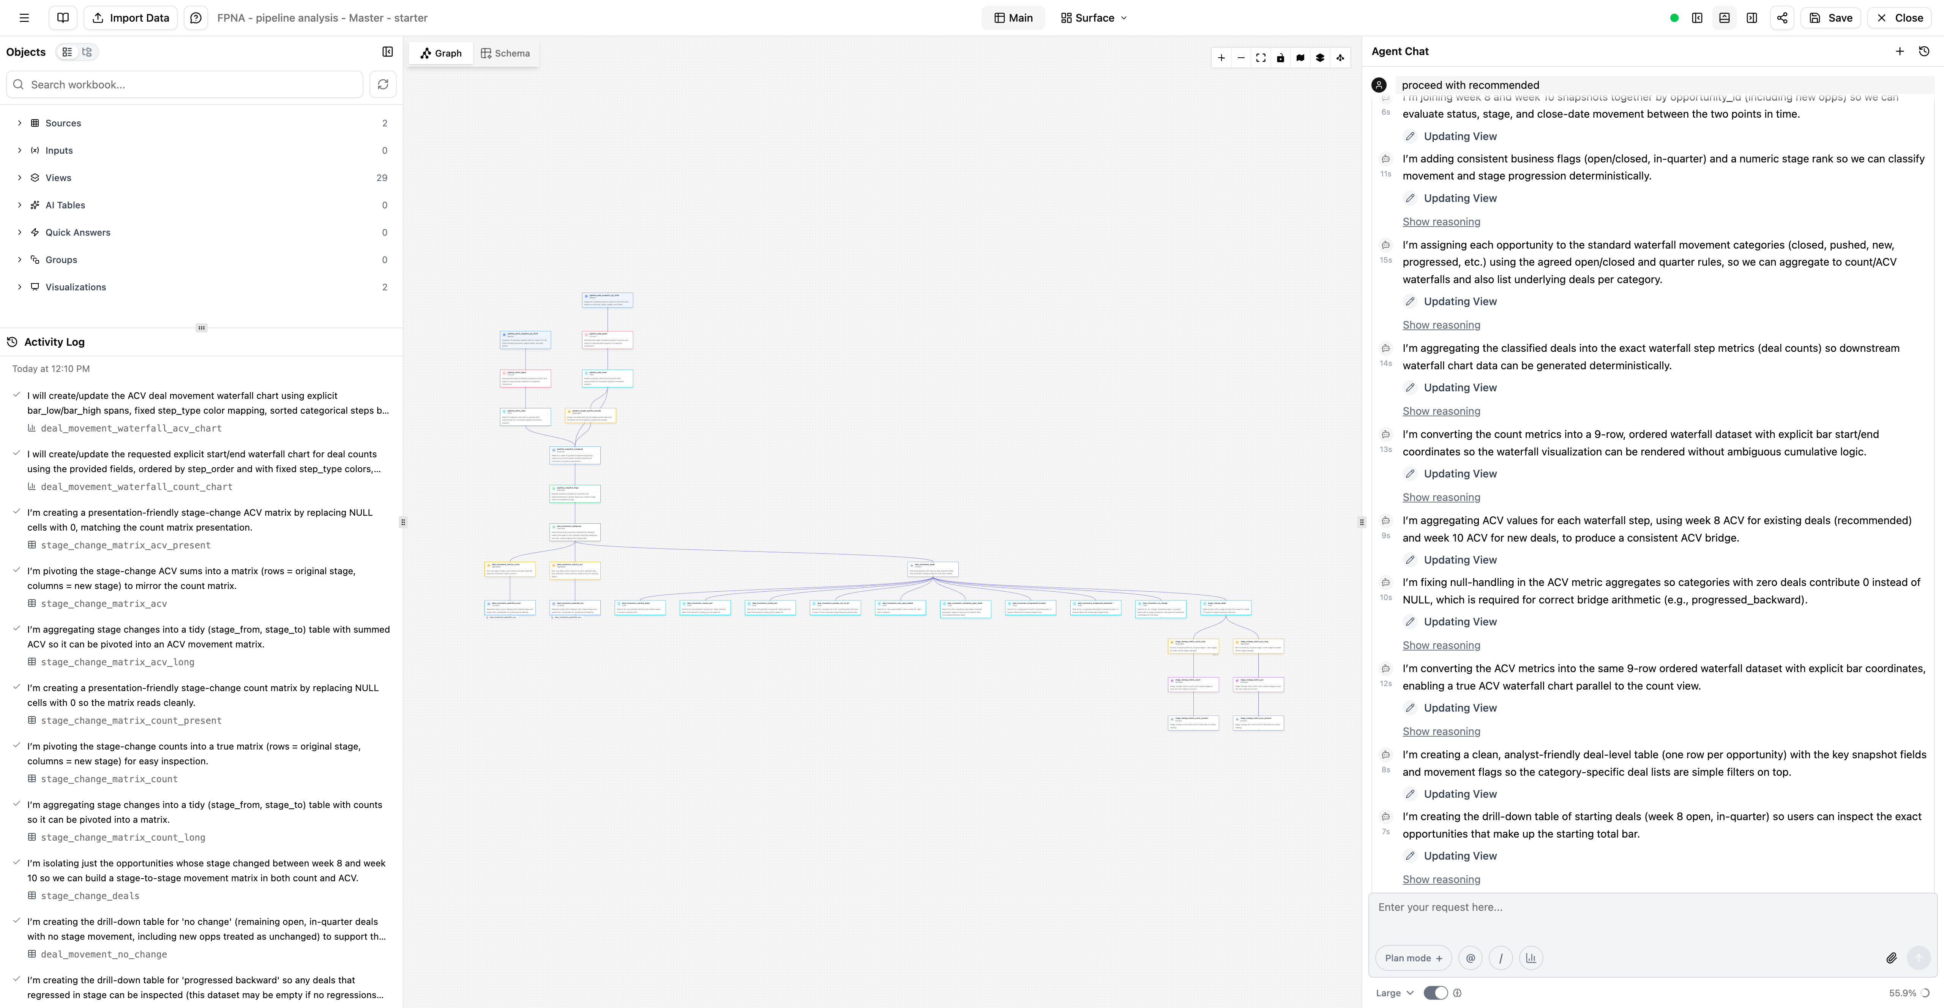
Task: Click the branch icon in graph toolbar
Action: tap(1340, 57)
